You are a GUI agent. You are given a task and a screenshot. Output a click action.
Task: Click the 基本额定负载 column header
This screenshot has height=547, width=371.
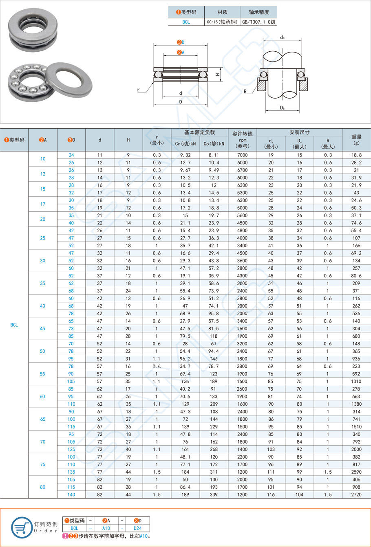(x=199, y=132)
